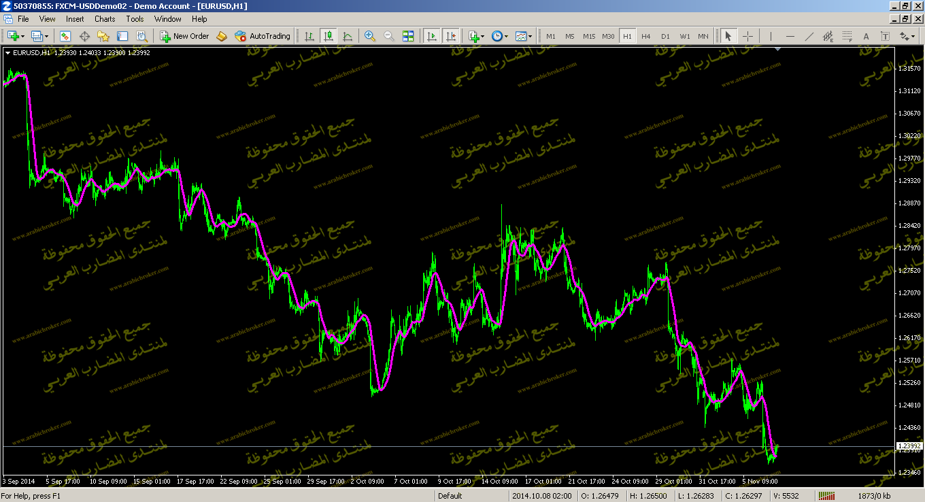Click the EURUSD,H1 chart title triangle

pos(7,52)
